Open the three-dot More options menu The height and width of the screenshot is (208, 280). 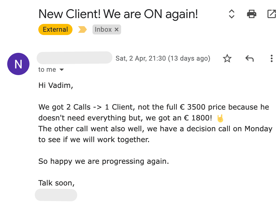pos(271,58)
